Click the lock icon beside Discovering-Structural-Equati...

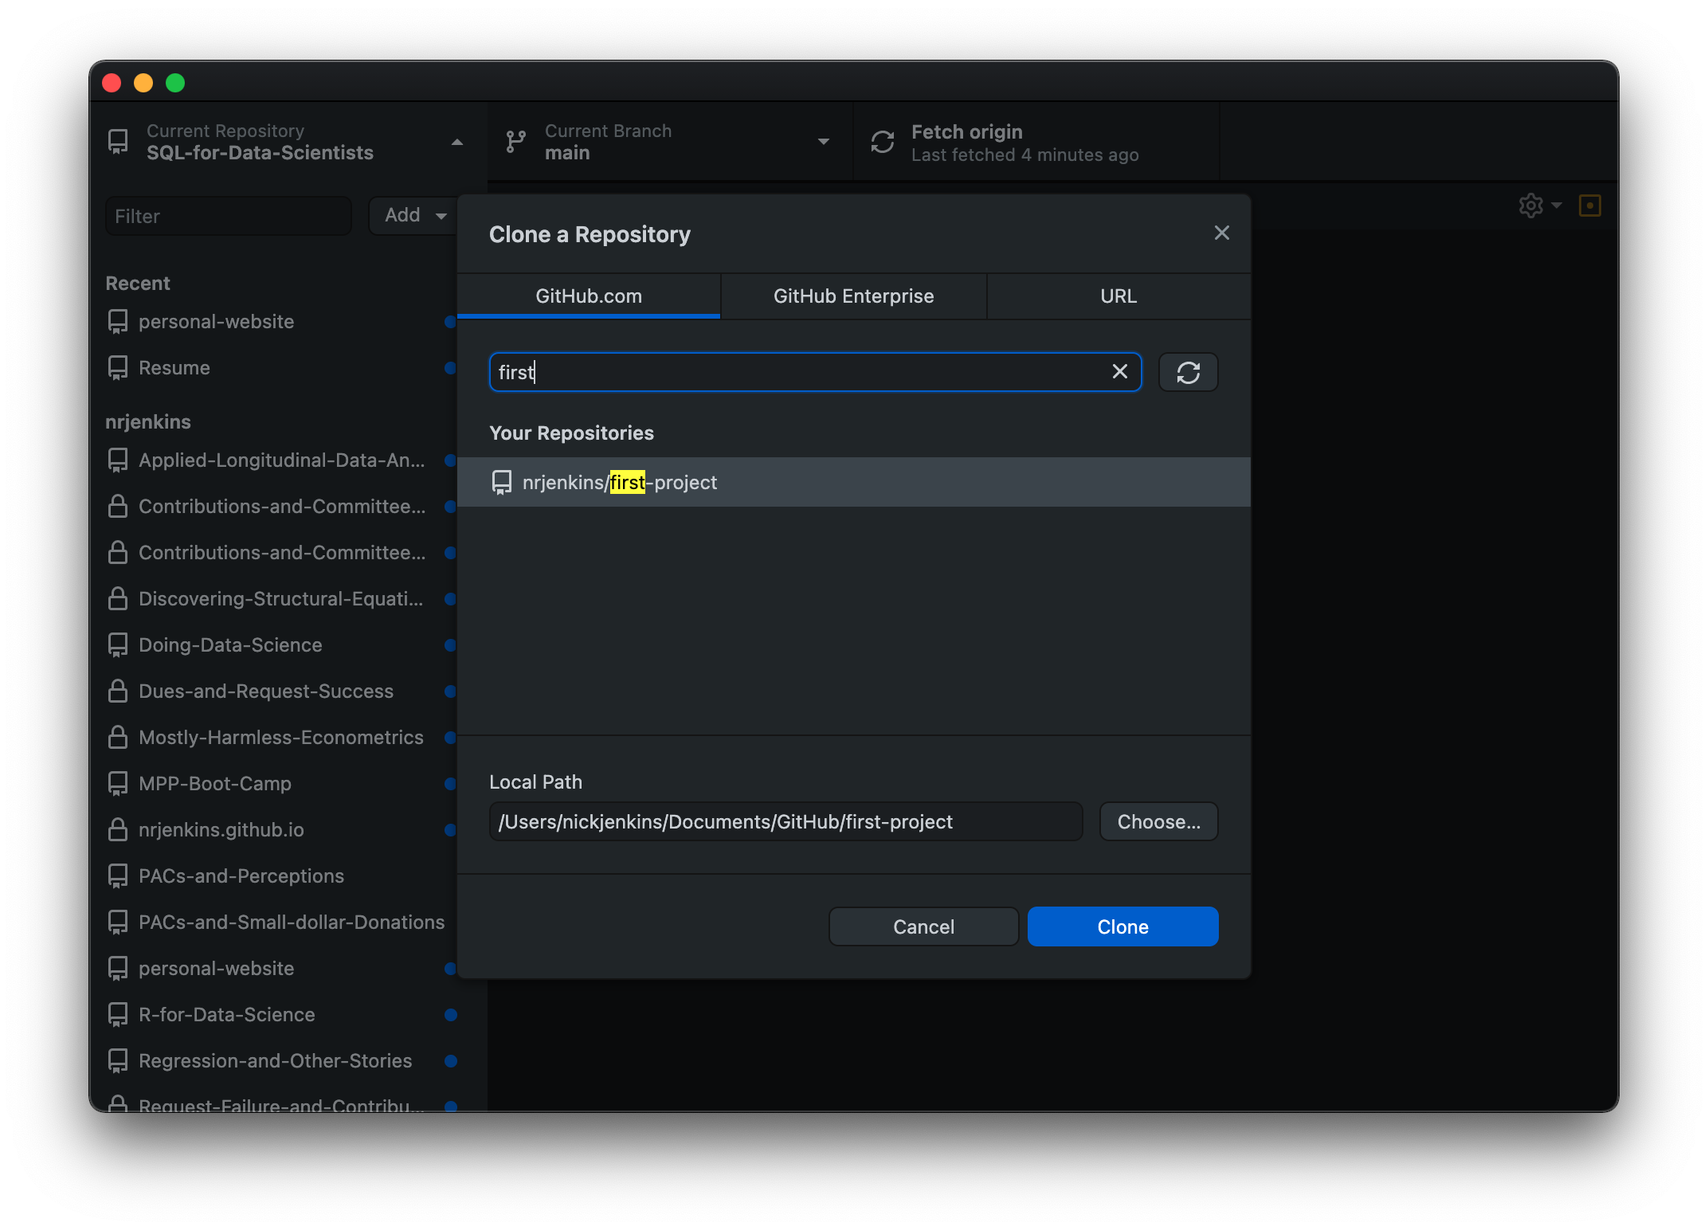pyautogui.click(x=118, y=598)
